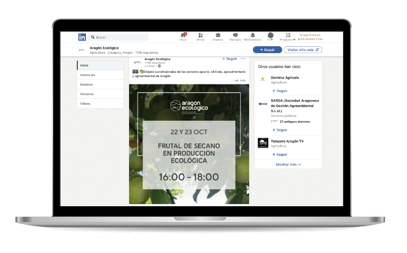Expand the Productos apps grid menu

tap(288, 36)
